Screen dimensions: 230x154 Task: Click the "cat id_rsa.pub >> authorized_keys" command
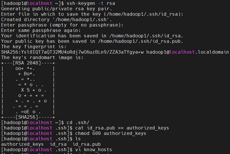coord(122,128)
